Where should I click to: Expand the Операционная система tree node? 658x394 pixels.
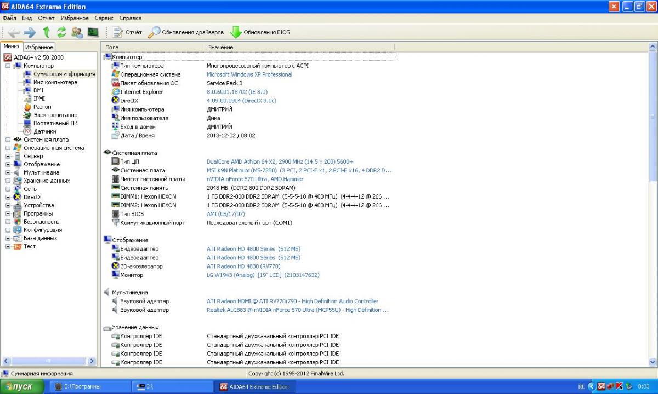pos(8,148)
